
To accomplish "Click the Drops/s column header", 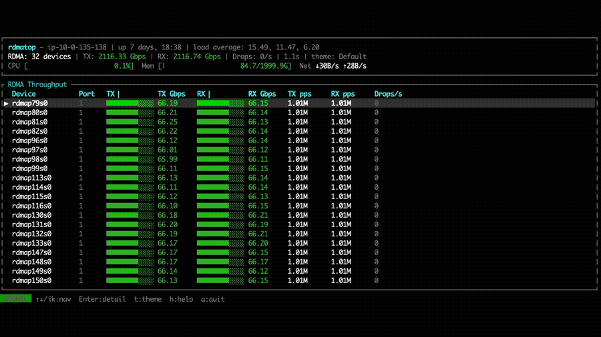I will click(x=388, y=94).
